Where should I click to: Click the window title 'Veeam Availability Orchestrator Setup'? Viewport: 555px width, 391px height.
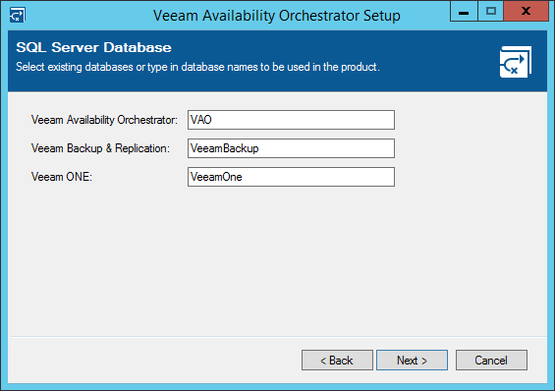coord(277,16)
